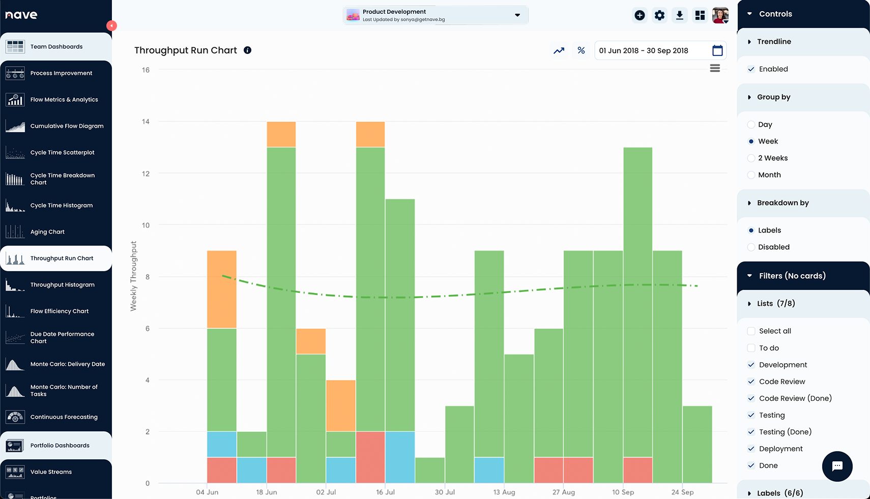Open the Throughput Histogram view
This screenshot has width=870, height=499.
pyautogui.click(x=62, y=284)
